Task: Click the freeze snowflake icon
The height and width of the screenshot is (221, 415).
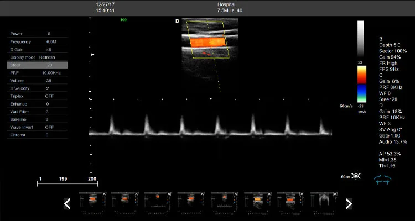Action: coord(356,176)
